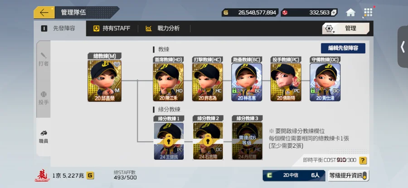
Task: Tap the yellow back arrow button
Action: click(44, 13)
